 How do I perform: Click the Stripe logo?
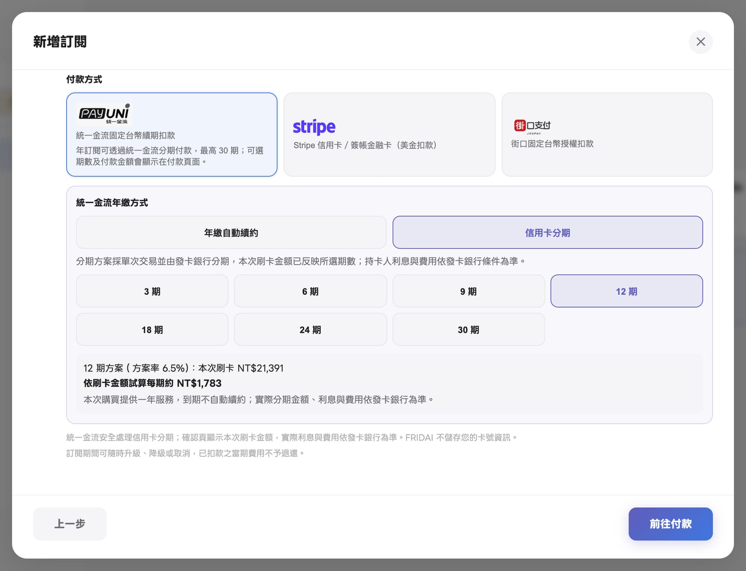pos(314,127)
